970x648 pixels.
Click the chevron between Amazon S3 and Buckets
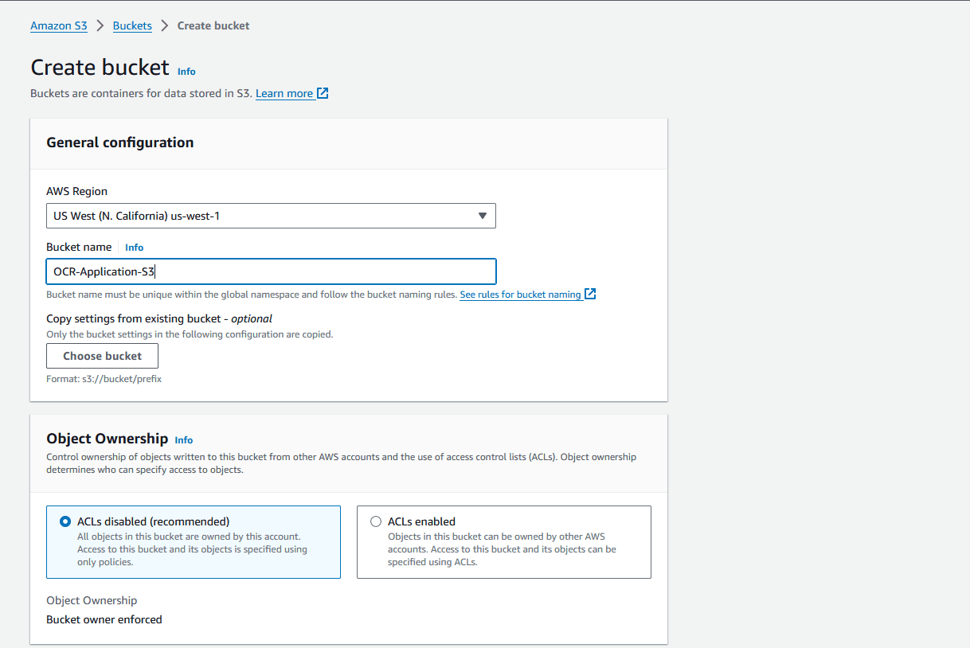click(100, 25)
